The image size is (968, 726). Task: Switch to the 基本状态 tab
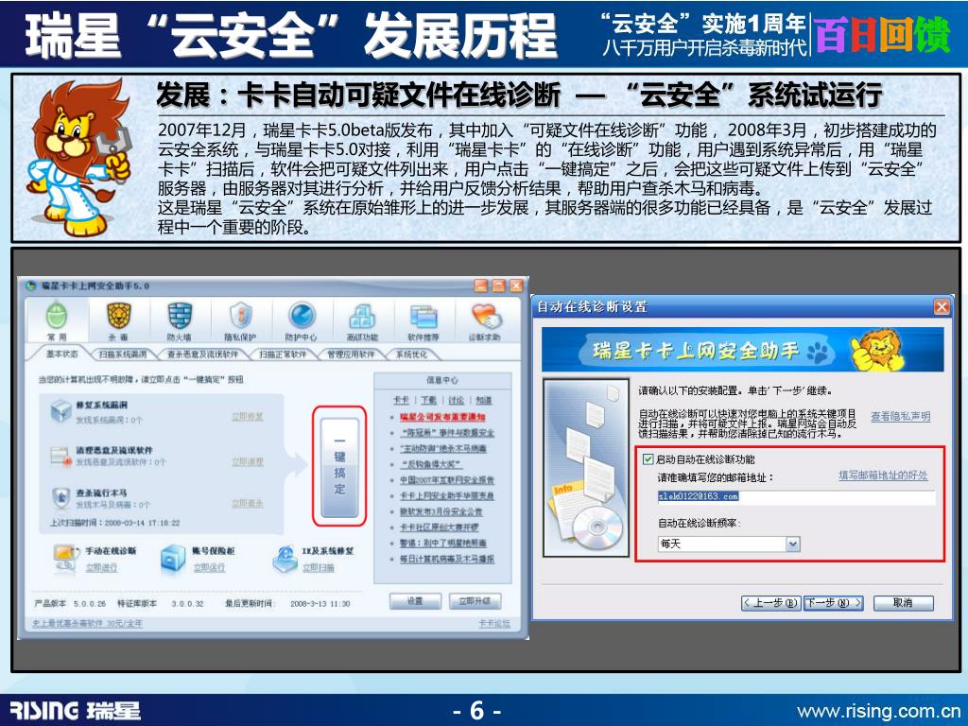click(x=61, y=354)
